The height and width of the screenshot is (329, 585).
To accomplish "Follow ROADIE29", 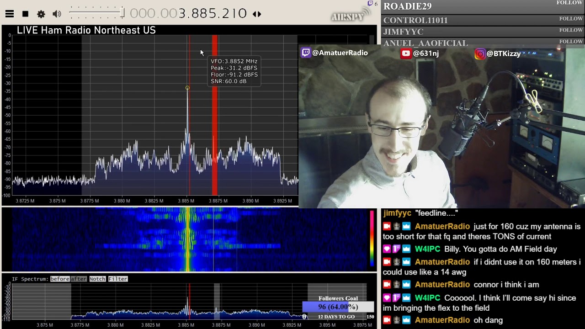I will (569, 3).
